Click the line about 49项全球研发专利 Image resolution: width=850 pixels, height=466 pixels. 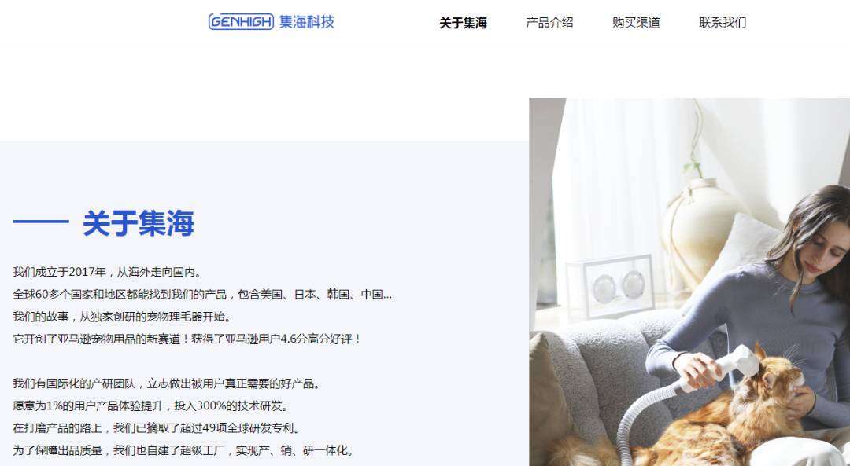pyautogui.click(x=157, y=428)
